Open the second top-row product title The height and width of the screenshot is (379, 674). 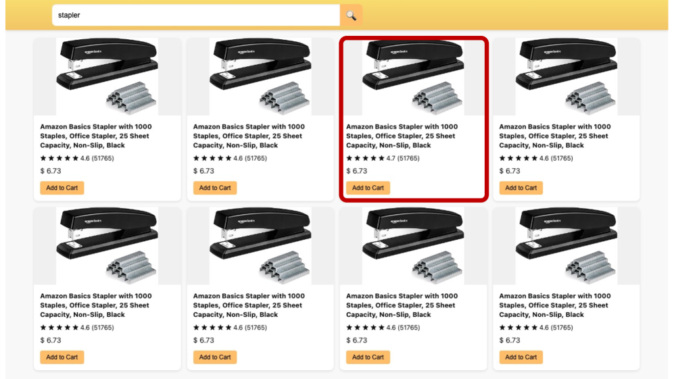pos(249,136)
